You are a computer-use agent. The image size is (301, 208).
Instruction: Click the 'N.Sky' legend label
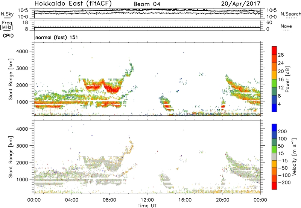click(x=7, y=14)
